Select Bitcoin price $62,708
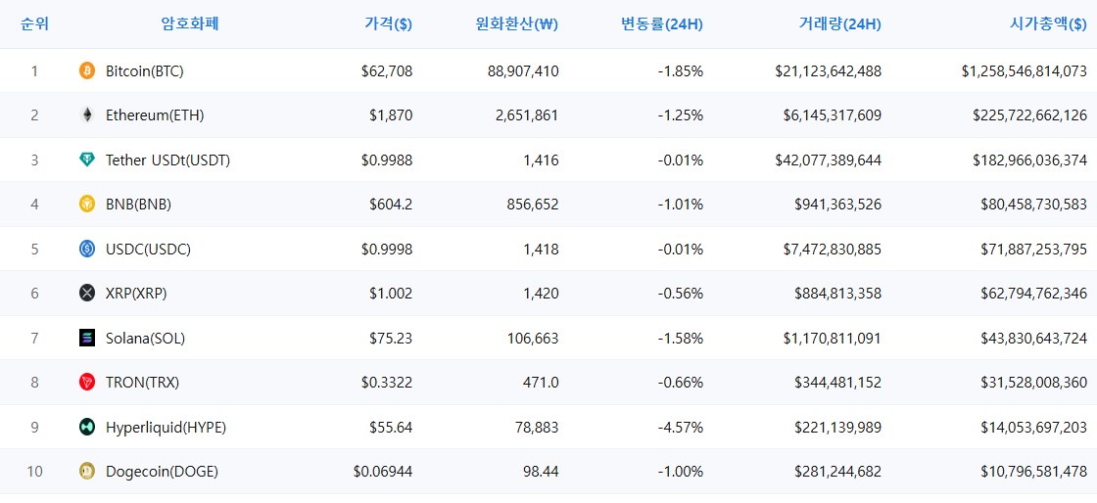Image resolution: width=1097 pixels, height=503 pixels. [387, 70]
